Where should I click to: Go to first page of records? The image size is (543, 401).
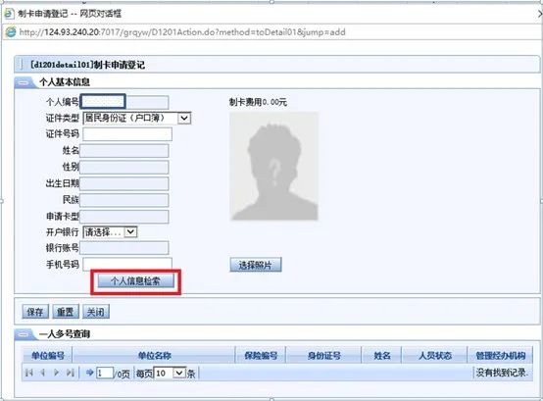tap(29, 373)
